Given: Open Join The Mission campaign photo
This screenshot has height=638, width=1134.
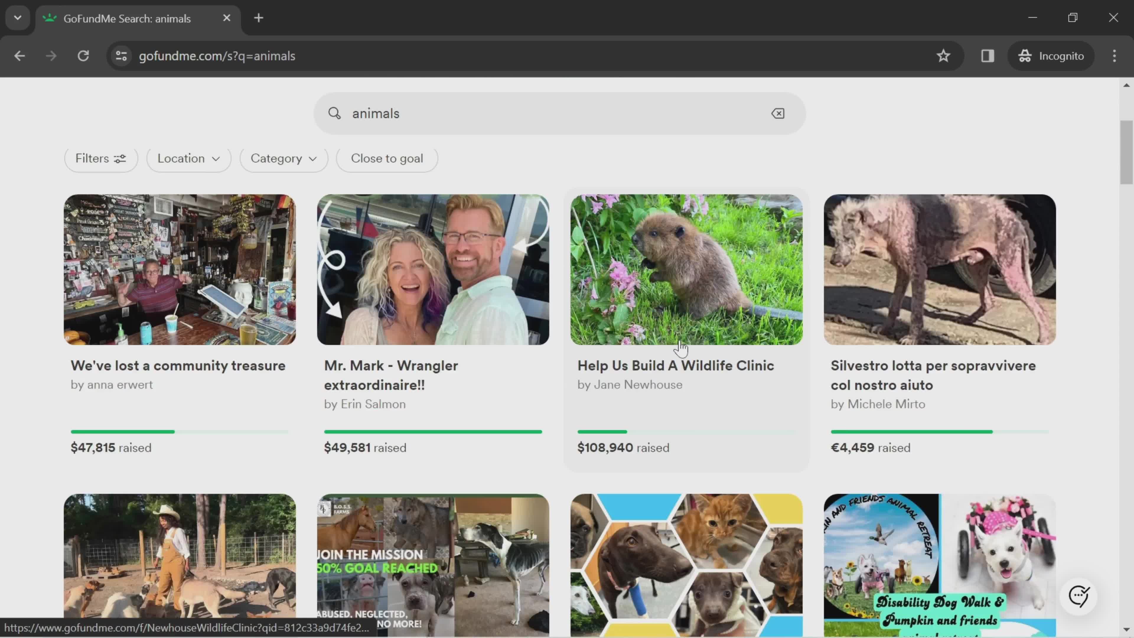Looking at the screenshot, I should pyautogui.click(x=433, y=565).
